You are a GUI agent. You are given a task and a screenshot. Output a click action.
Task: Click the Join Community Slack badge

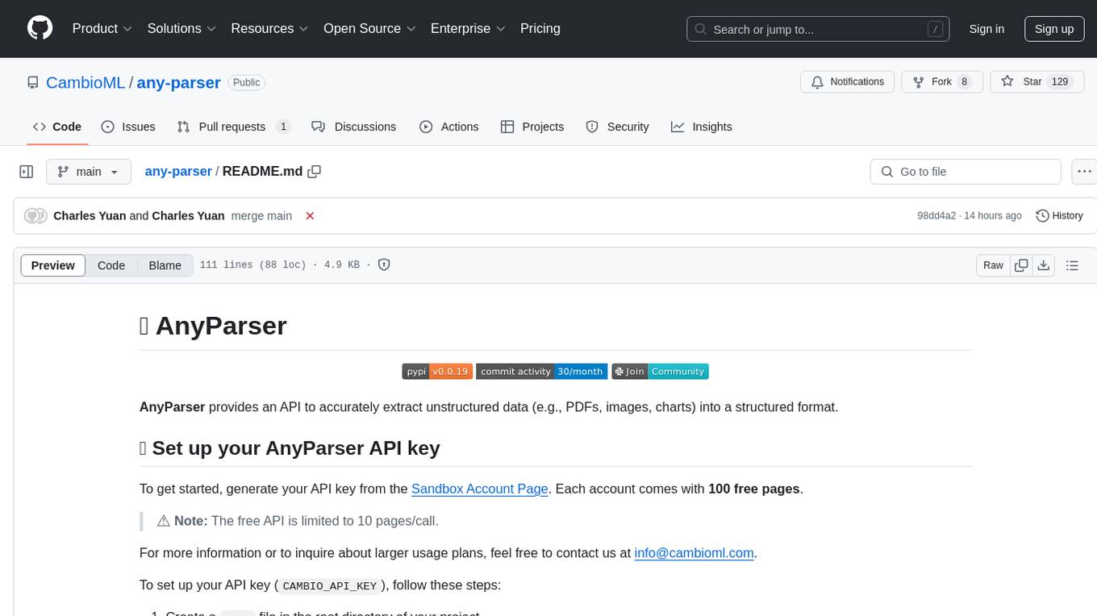point(660,372)
